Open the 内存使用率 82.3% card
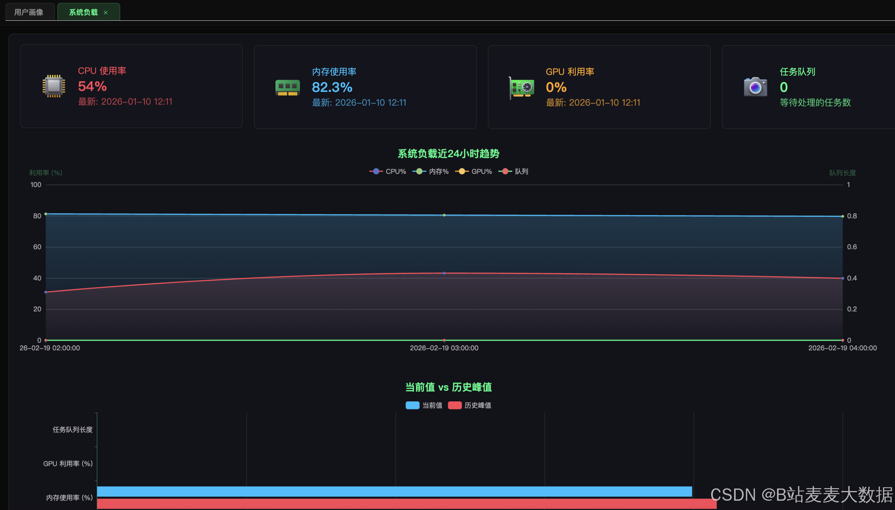895x510 pixels. [x=365, y=87]
